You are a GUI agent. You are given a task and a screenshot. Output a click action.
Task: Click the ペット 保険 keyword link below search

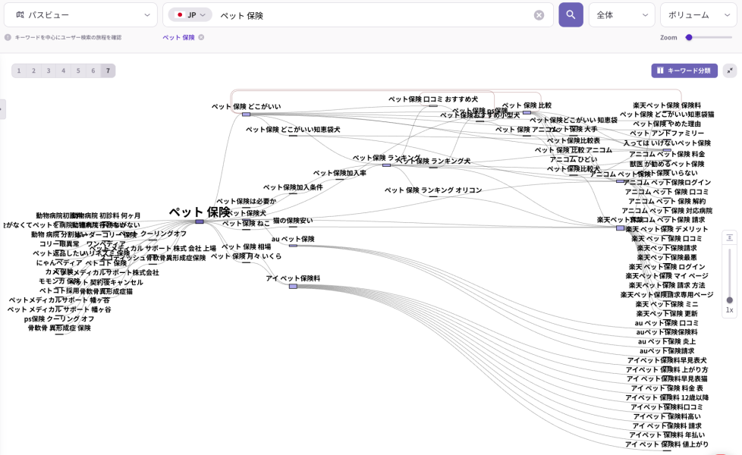point(178,37)
